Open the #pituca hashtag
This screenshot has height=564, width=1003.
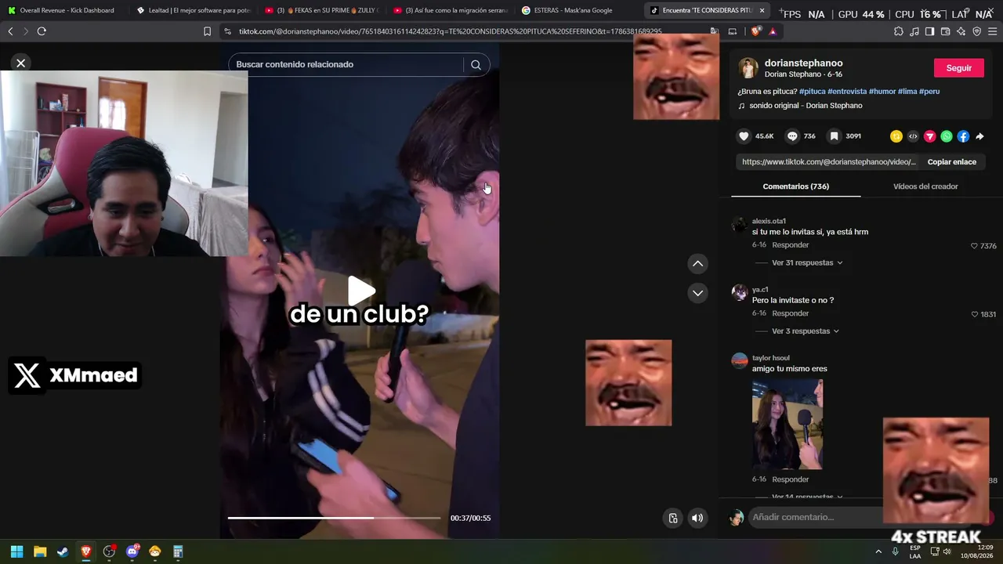pyautogui.click(x=812, y=92)
